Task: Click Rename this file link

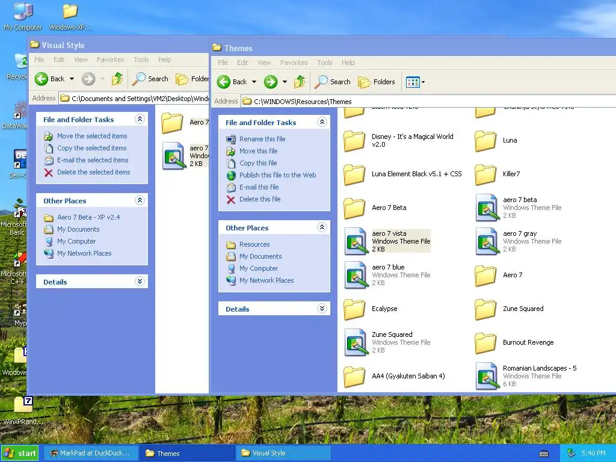Action: pos(262,139)
